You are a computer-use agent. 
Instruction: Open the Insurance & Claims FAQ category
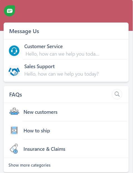coord(66,149)
